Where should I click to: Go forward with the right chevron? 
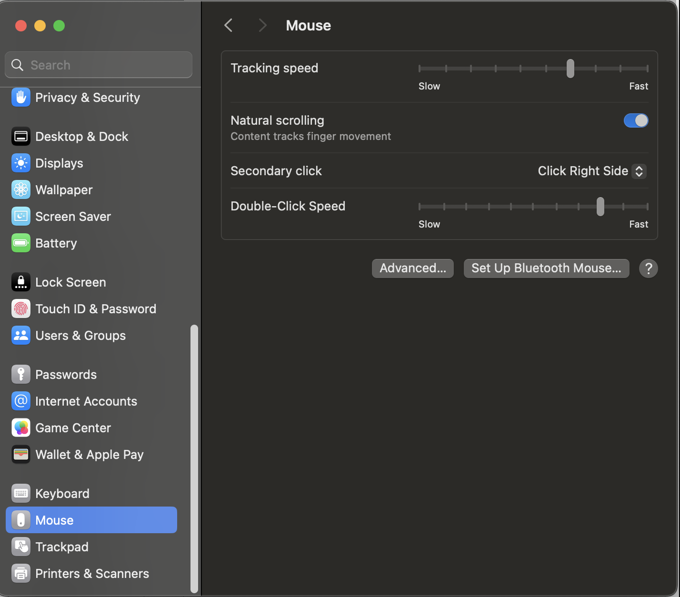point(262,25)
